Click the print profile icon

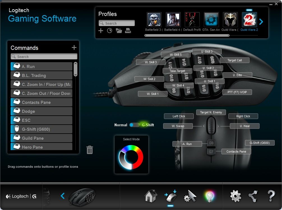128,31
